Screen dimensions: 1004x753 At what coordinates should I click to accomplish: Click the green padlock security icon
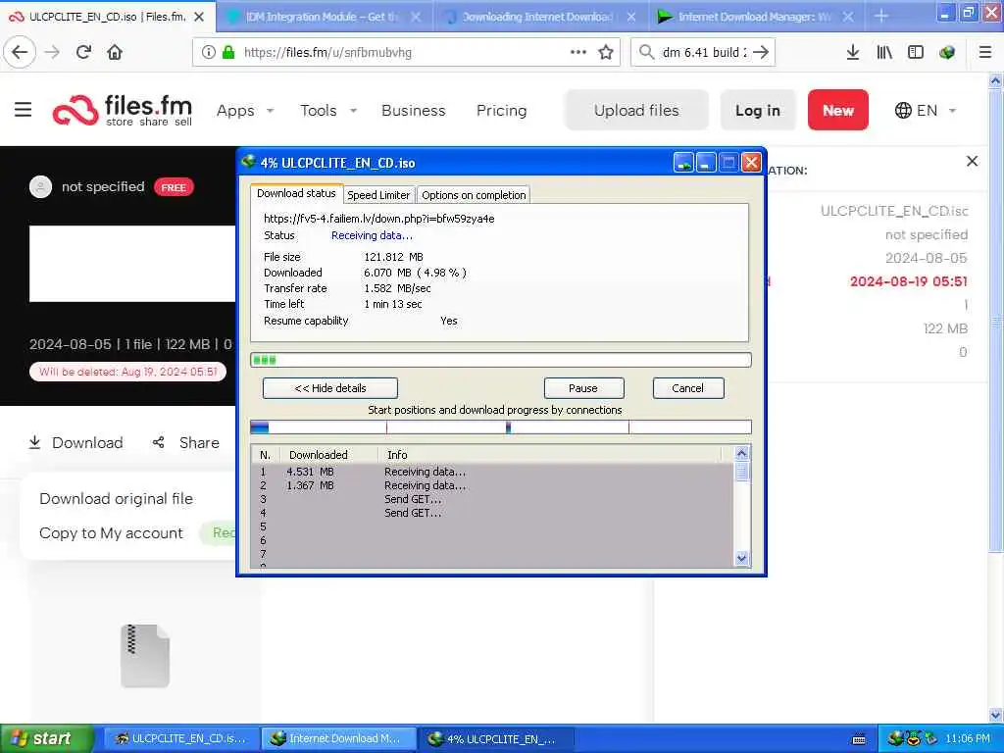point(227,52)
